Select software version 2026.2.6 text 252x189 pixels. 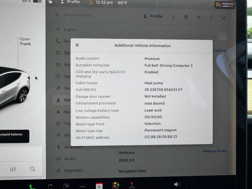tap(127, 160)
